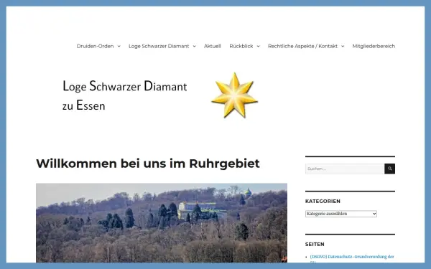Screen dimensions: 431x269
Task: Click the KATEGORIEN widget heading
Action: coord(323,201)
